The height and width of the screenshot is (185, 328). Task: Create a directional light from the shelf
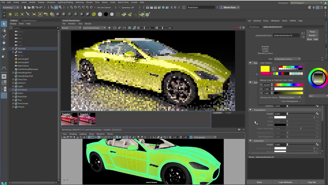[x=16, y=14]
